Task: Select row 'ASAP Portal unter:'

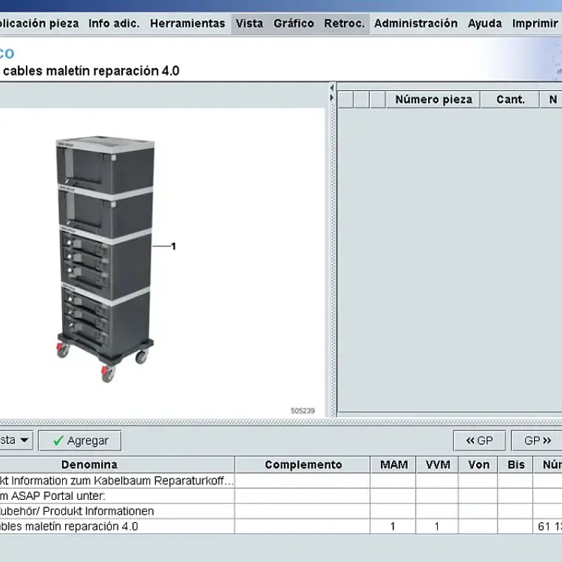Action: point(281,495)
